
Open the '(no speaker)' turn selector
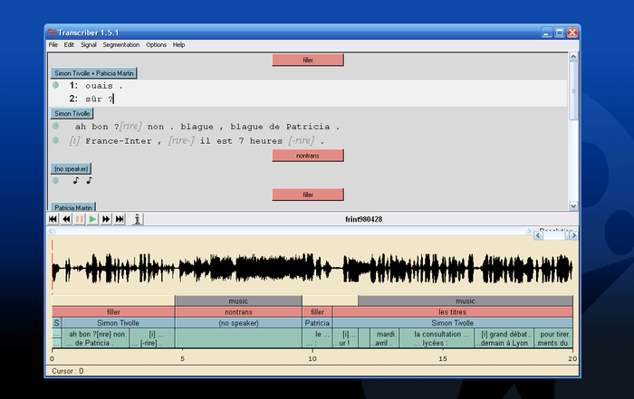71,168
